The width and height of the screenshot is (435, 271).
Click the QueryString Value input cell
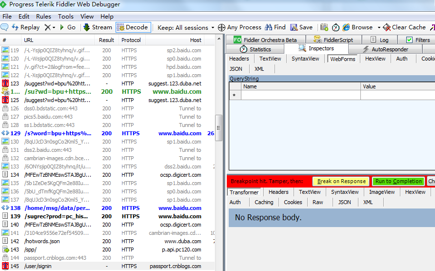(398, 95)
